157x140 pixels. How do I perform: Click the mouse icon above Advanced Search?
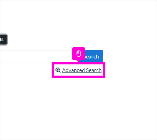[78, 54]
